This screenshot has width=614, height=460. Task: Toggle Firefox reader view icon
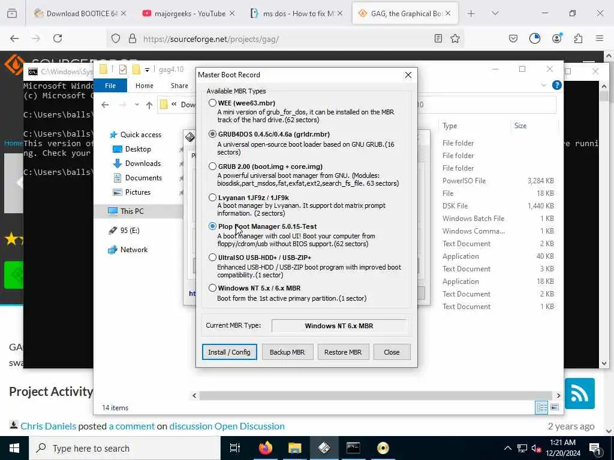pos(438,38)
